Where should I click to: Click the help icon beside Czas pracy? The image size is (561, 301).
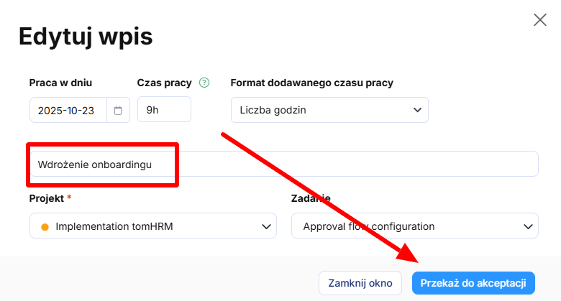(204, 83)
